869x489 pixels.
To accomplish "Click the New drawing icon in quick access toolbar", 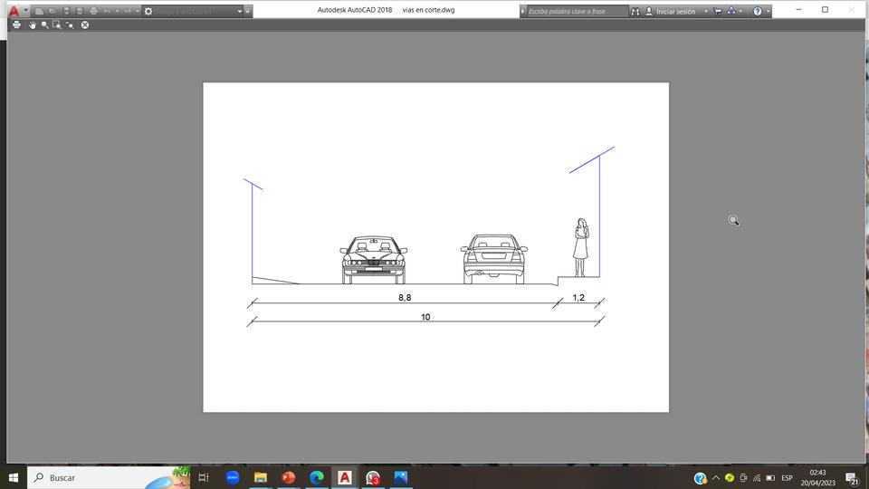I will [39, 11].
